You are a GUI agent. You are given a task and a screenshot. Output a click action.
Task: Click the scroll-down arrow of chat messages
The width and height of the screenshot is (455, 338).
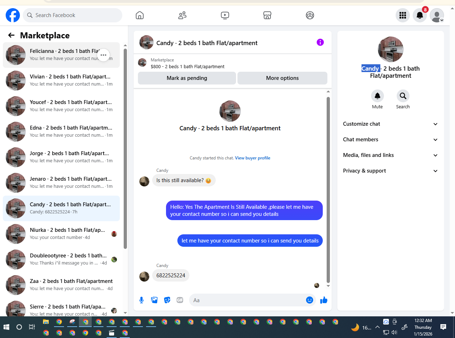[x=328, y=286]
